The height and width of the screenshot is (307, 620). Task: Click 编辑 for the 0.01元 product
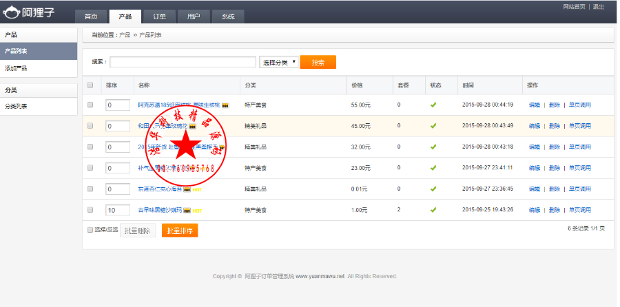534,189
